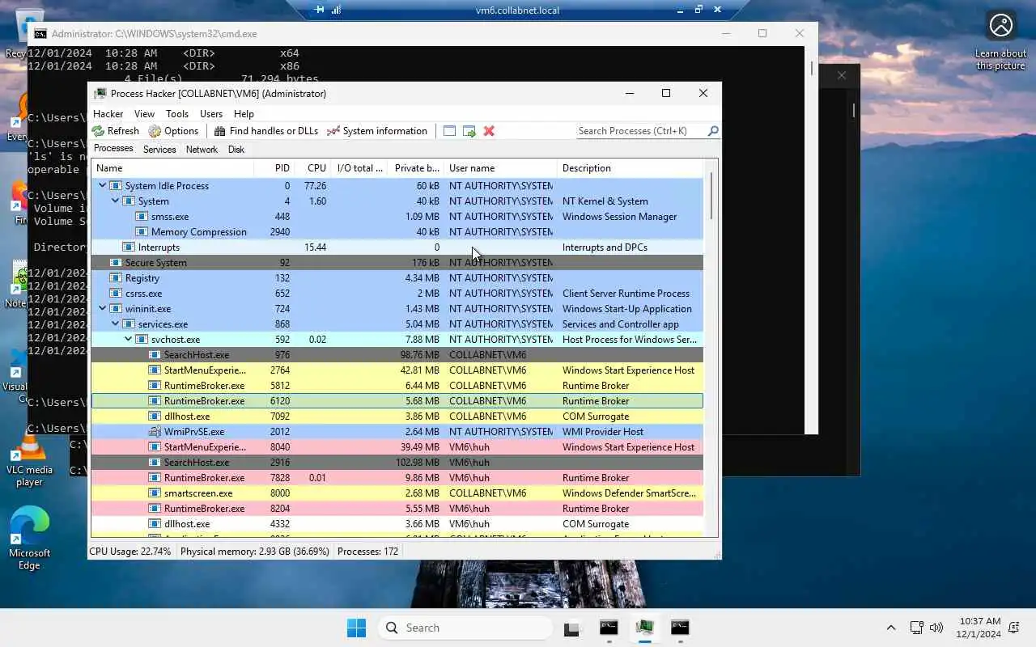Switch to the Services tab
This screenshot has height=647, width=1036.
pyautogui.click(x=159, y=150)
